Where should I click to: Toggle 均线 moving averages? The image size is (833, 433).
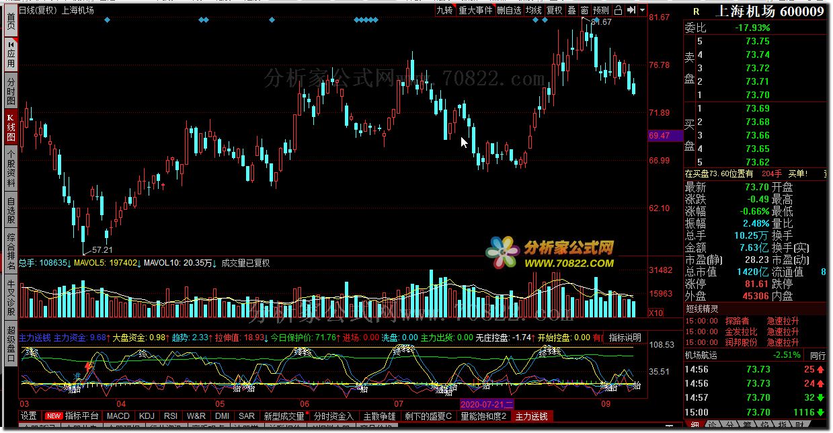(x=534, y=10)
